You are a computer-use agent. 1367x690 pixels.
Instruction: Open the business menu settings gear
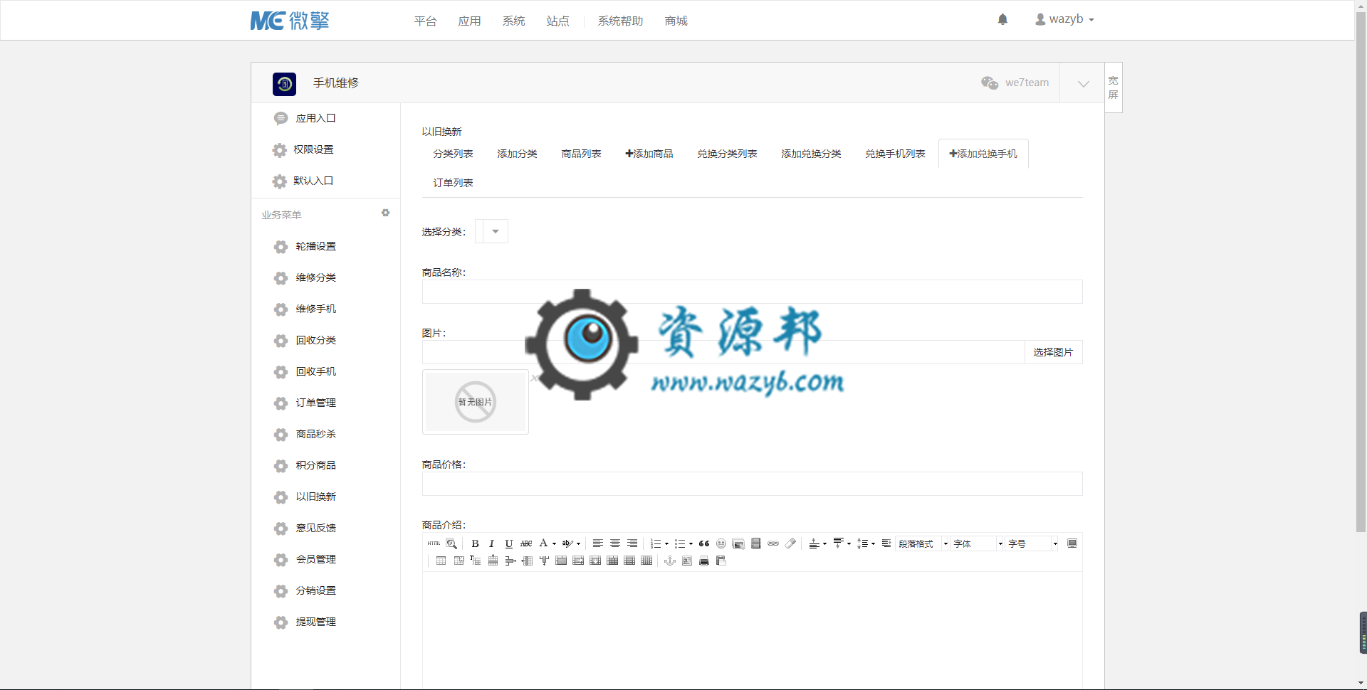(x=386, y=213)
